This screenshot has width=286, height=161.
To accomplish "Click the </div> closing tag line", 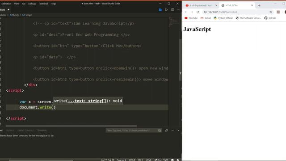I will [x=31, y=85].
